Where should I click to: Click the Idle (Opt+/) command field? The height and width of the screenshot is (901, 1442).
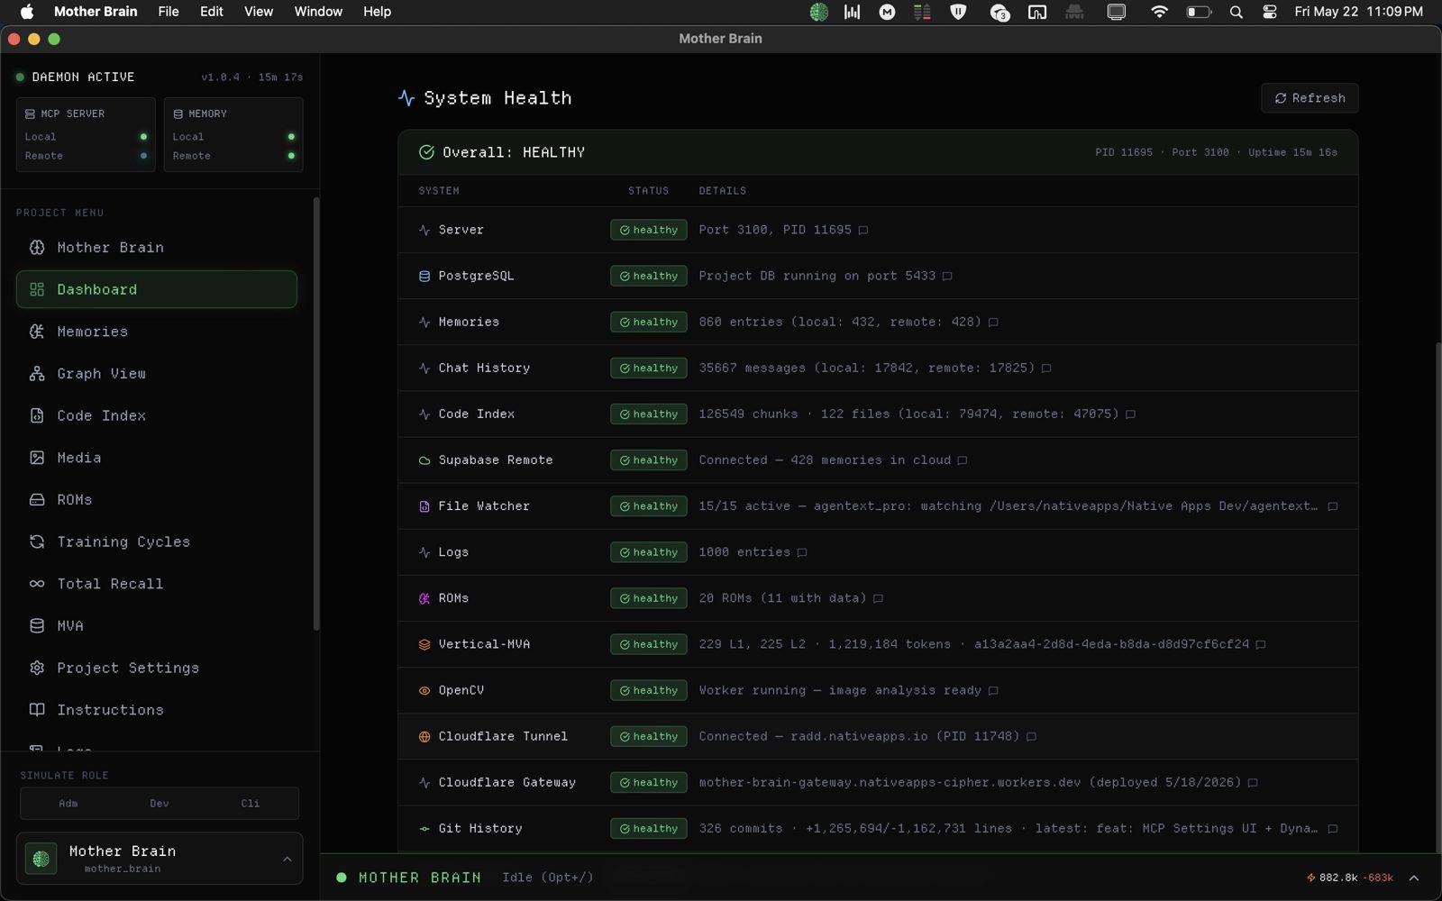[x=548, y=878]
